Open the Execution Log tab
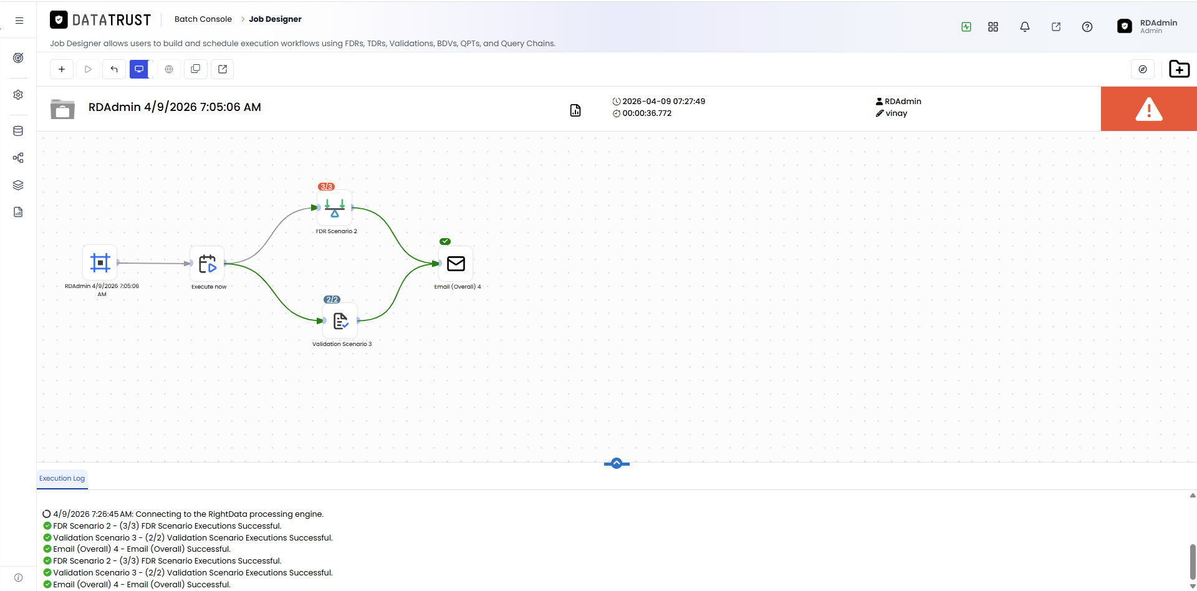Viewport: 1197px width, 591px height. pyautogui.click(x=62, y=479)
